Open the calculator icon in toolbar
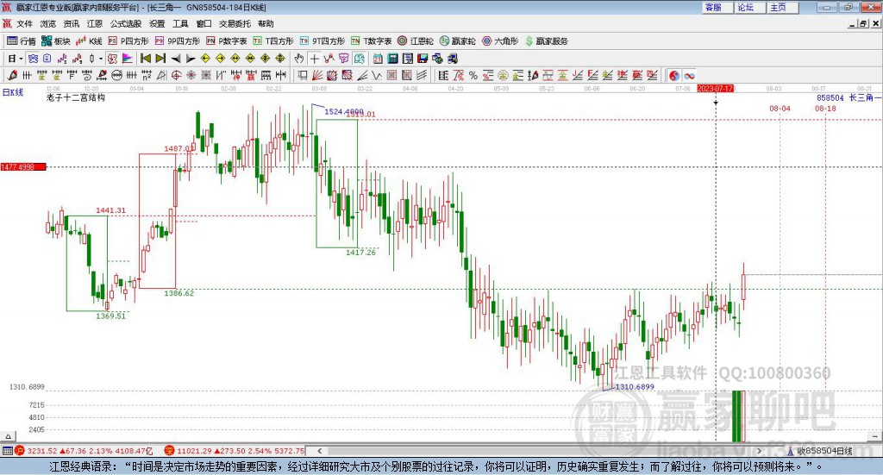 392,58
